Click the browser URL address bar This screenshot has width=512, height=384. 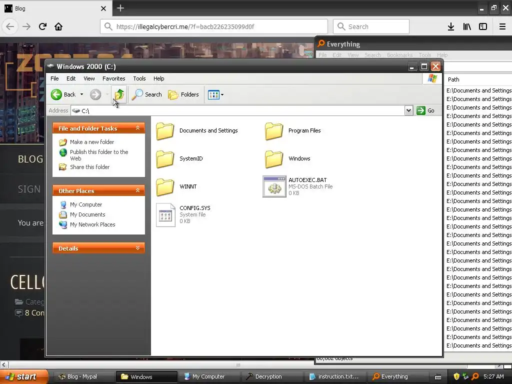tap(214, 26)
